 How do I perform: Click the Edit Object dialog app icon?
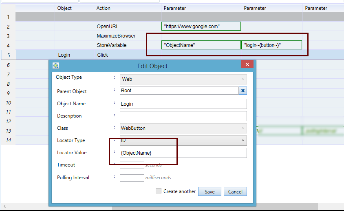[56, 66]
